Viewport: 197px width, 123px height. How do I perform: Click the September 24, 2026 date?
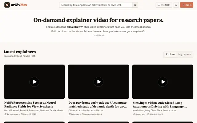[93, 114]
